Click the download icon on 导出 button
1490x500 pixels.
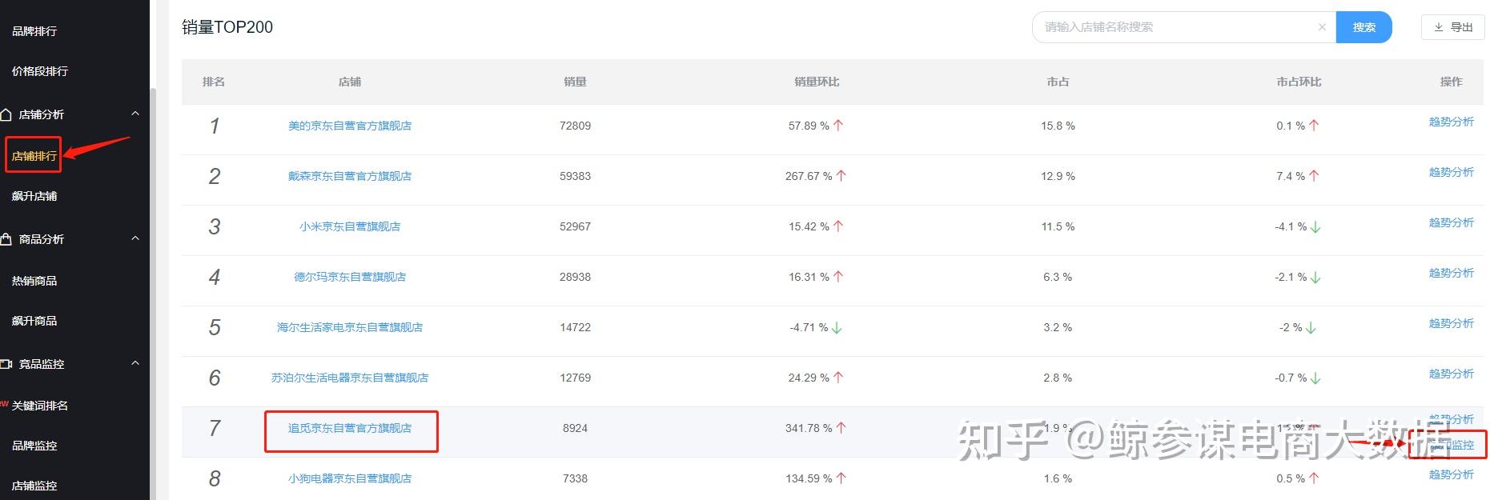coord(1439,27)
